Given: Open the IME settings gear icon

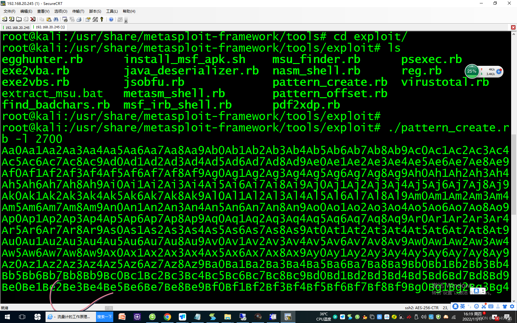Looking at the screenshot, I should pyautogui.click(x=512, y=306).
